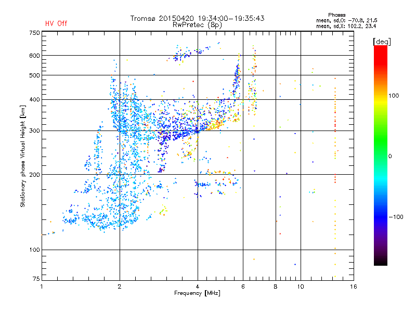Image resolution: width=416 pixels, height=312 pixels.
Task: Click x-axis tick label '2'
Action: [x=120, y=287]
